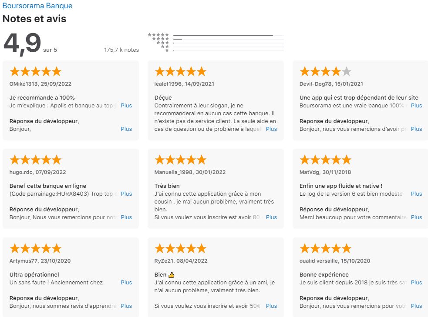Click the thumbs-up emoji in RyZe21's title
Screen dimensions: 428x317
(171, 275)
